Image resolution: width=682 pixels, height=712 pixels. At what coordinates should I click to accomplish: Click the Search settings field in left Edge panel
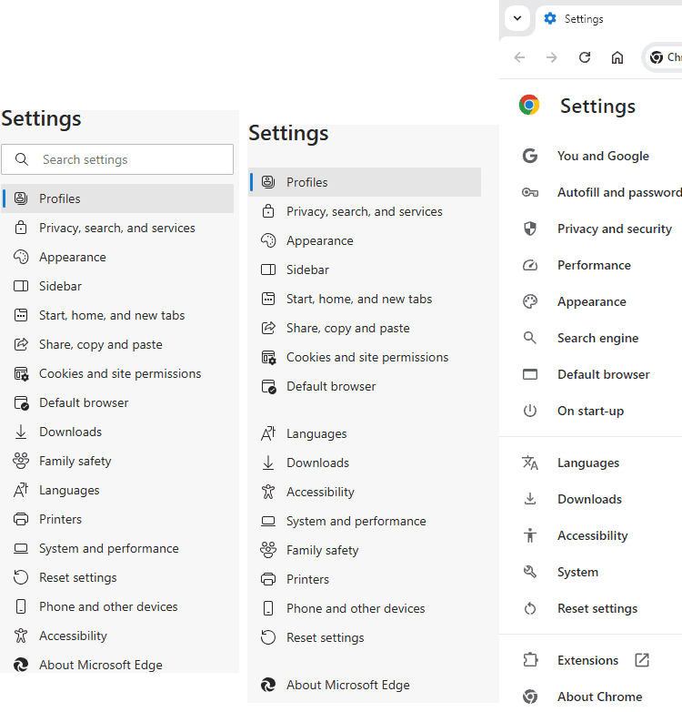click(x=117, y=159)
